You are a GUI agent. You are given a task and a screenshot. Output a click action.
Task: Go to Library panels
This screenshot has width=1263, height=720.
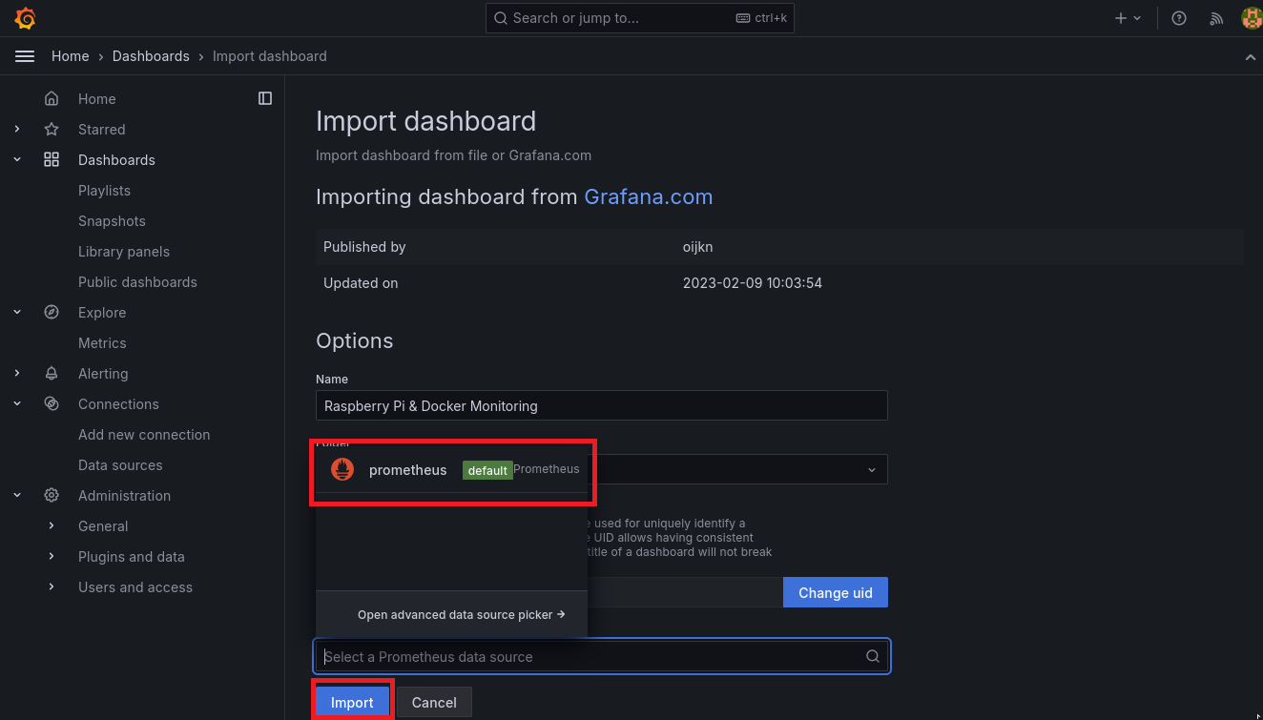click(x=124, y=252)
